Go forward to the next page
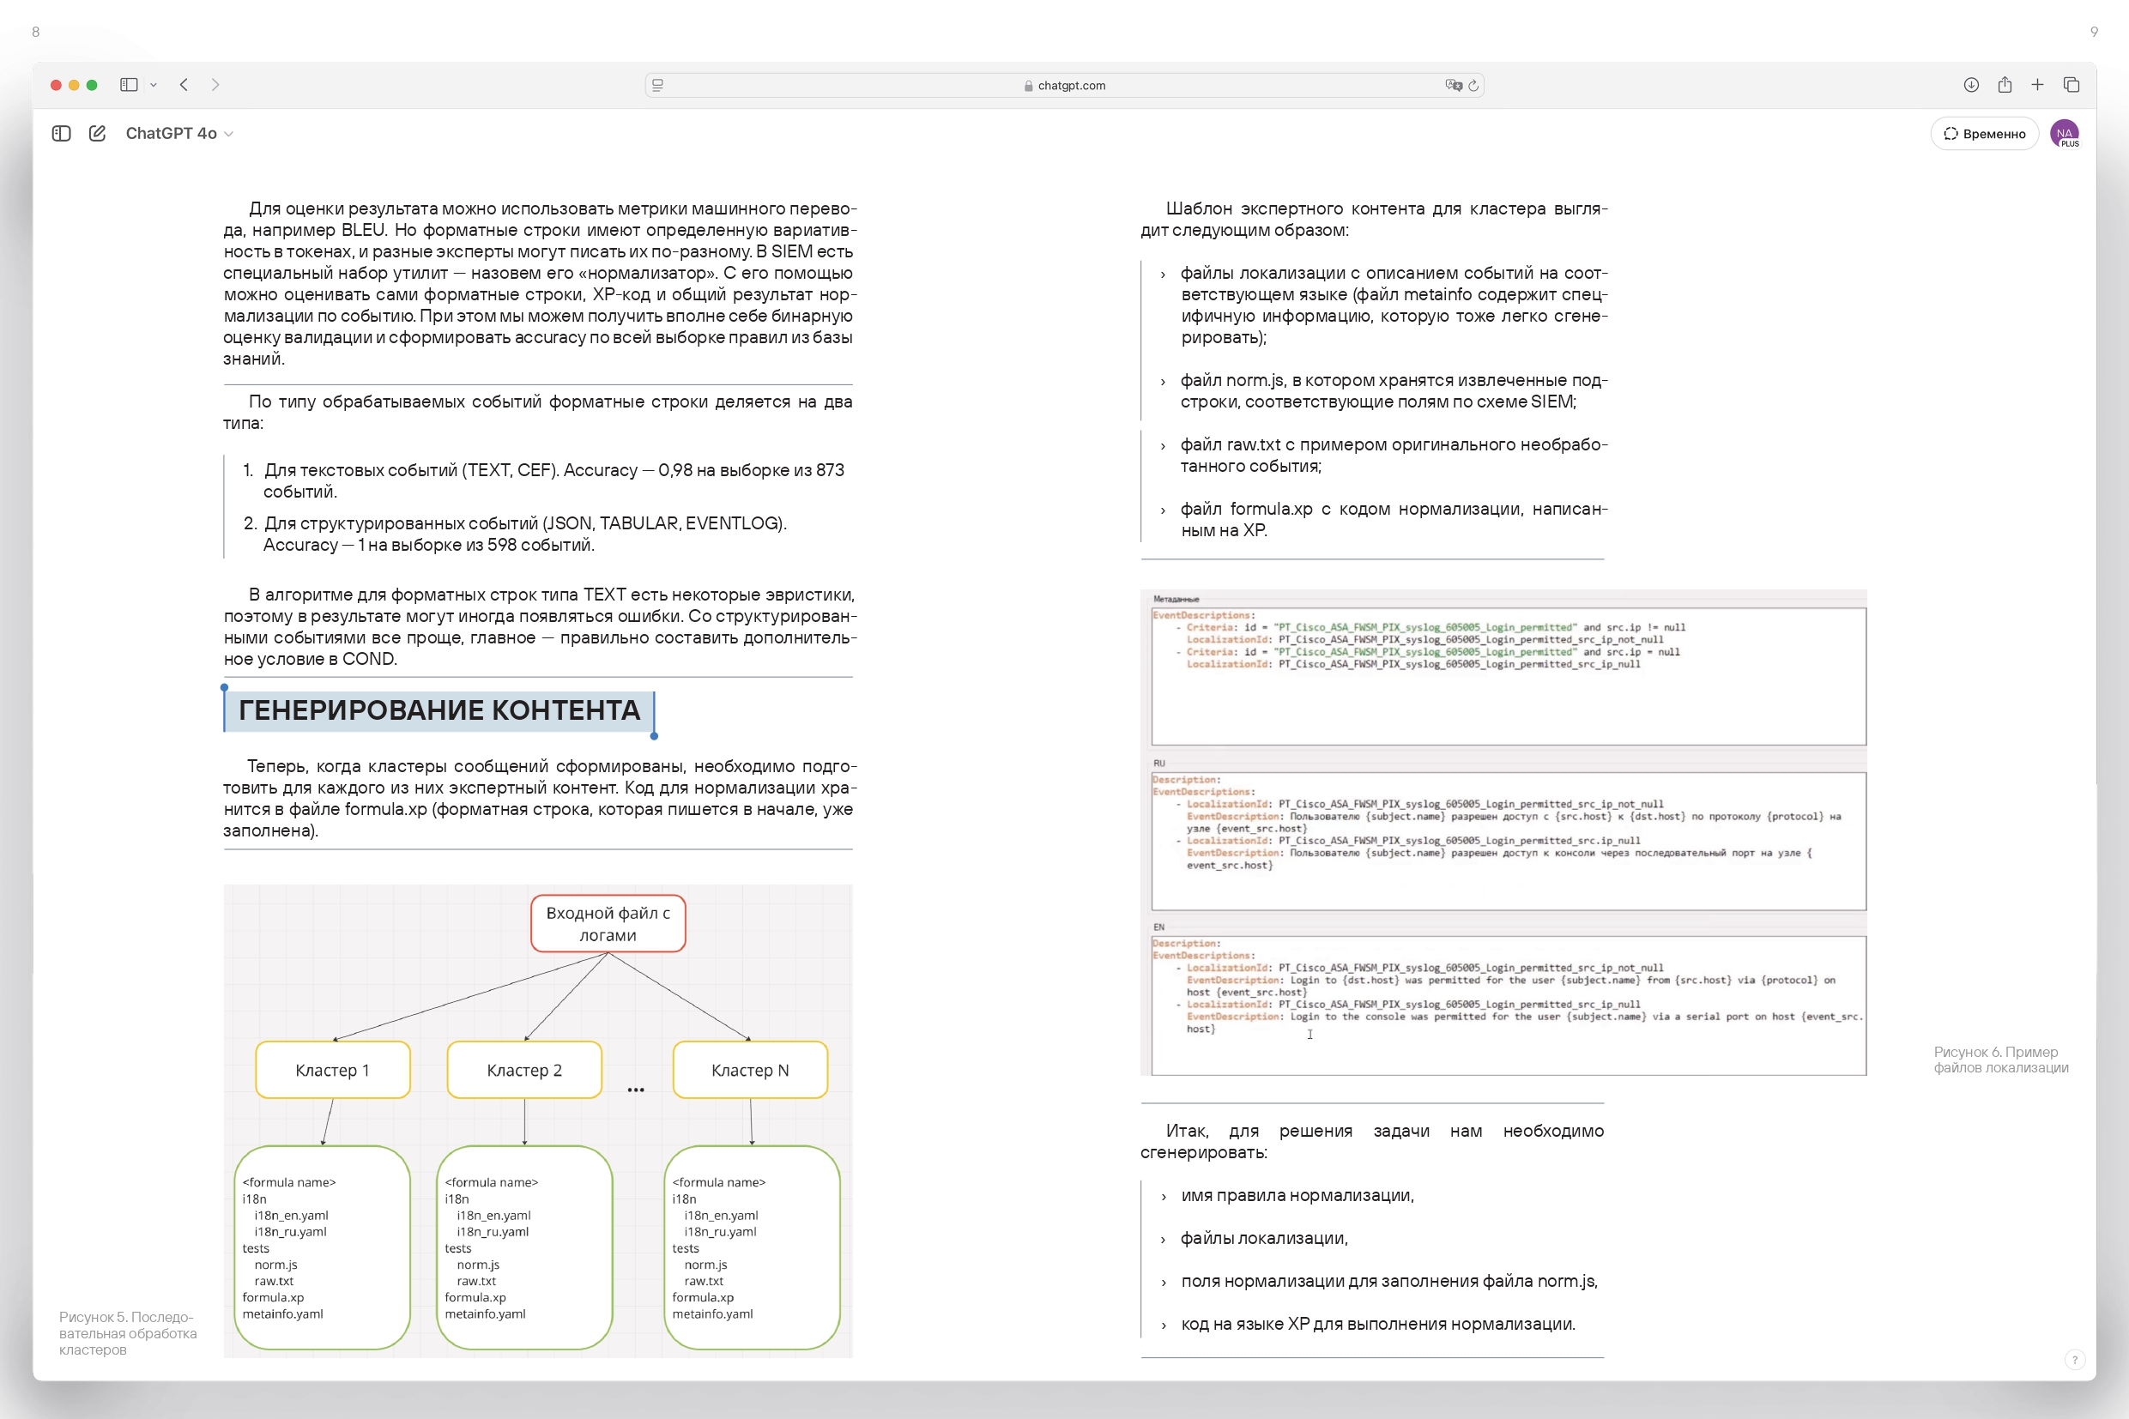Screen dimensions: 2129x1419 pyautogui.click(x=215, y=85)
